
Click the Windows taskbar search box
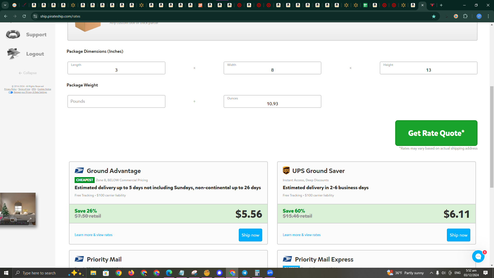49,273
